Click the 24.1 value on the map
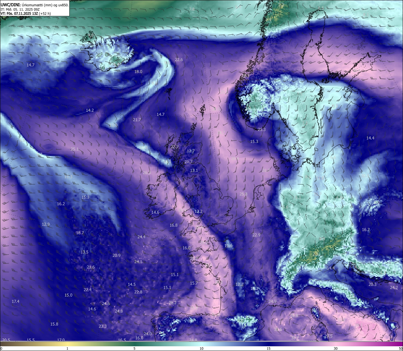 [x=138, y=262]
